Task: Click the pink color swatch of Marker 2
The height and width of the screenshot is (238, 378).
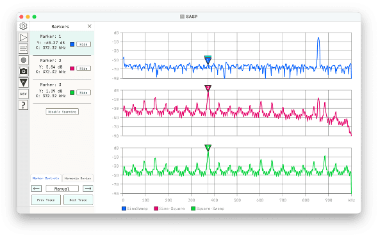Action: [72, 68]
